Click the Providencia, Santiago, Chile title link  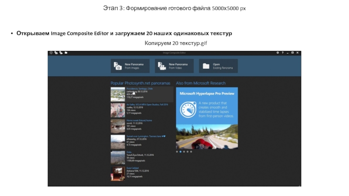140,89
